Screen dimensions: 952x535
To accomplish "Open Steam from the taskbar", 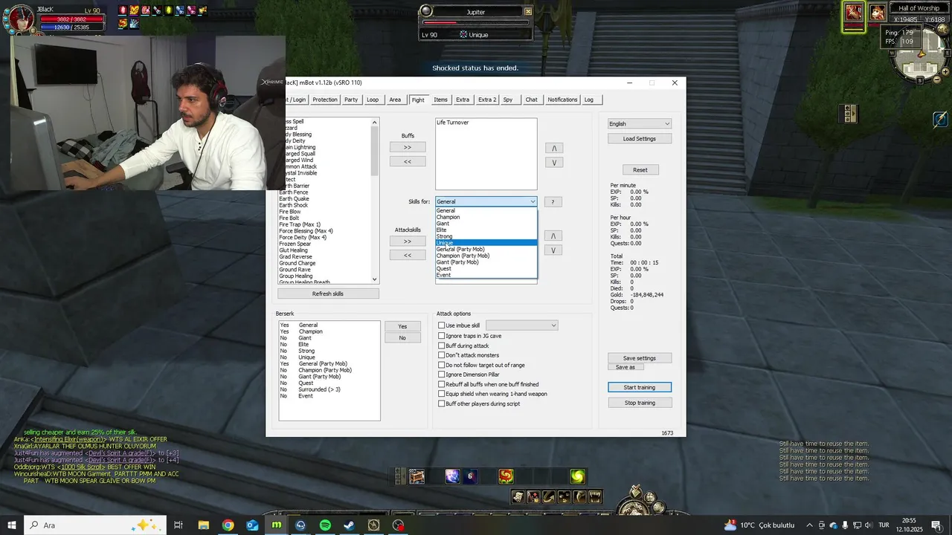I will coord(349,525).
